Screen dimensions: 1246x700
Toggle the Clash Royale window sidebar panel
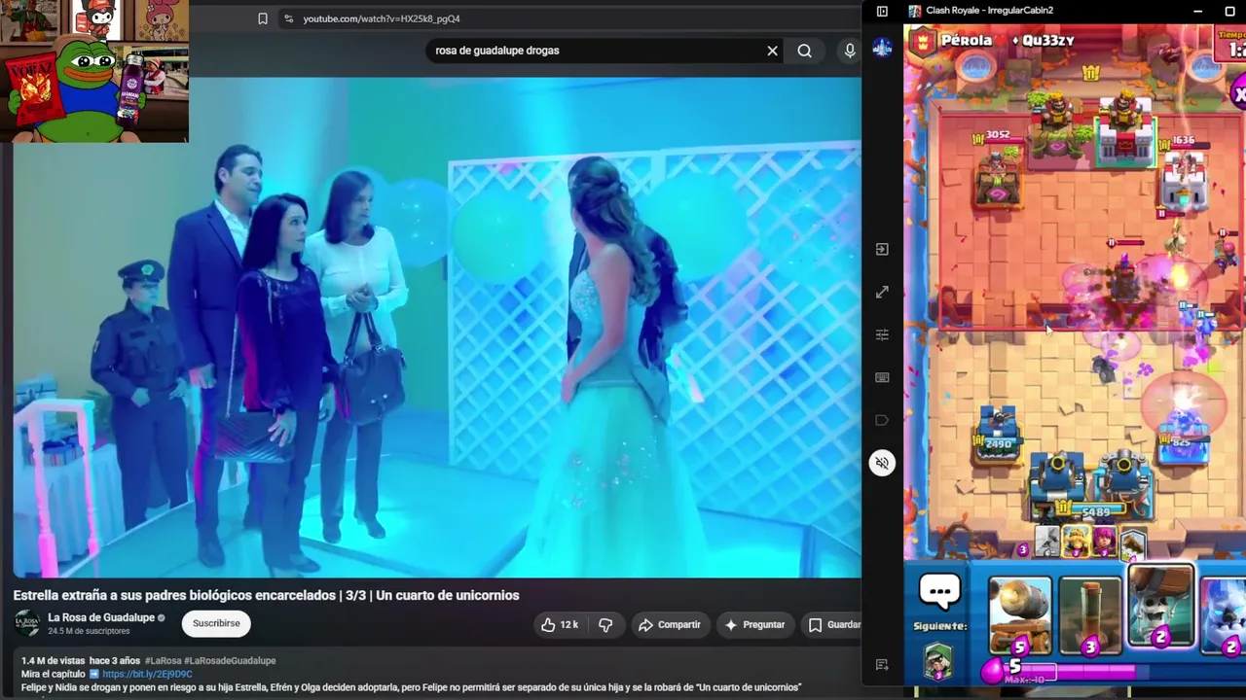pos(882,11)
